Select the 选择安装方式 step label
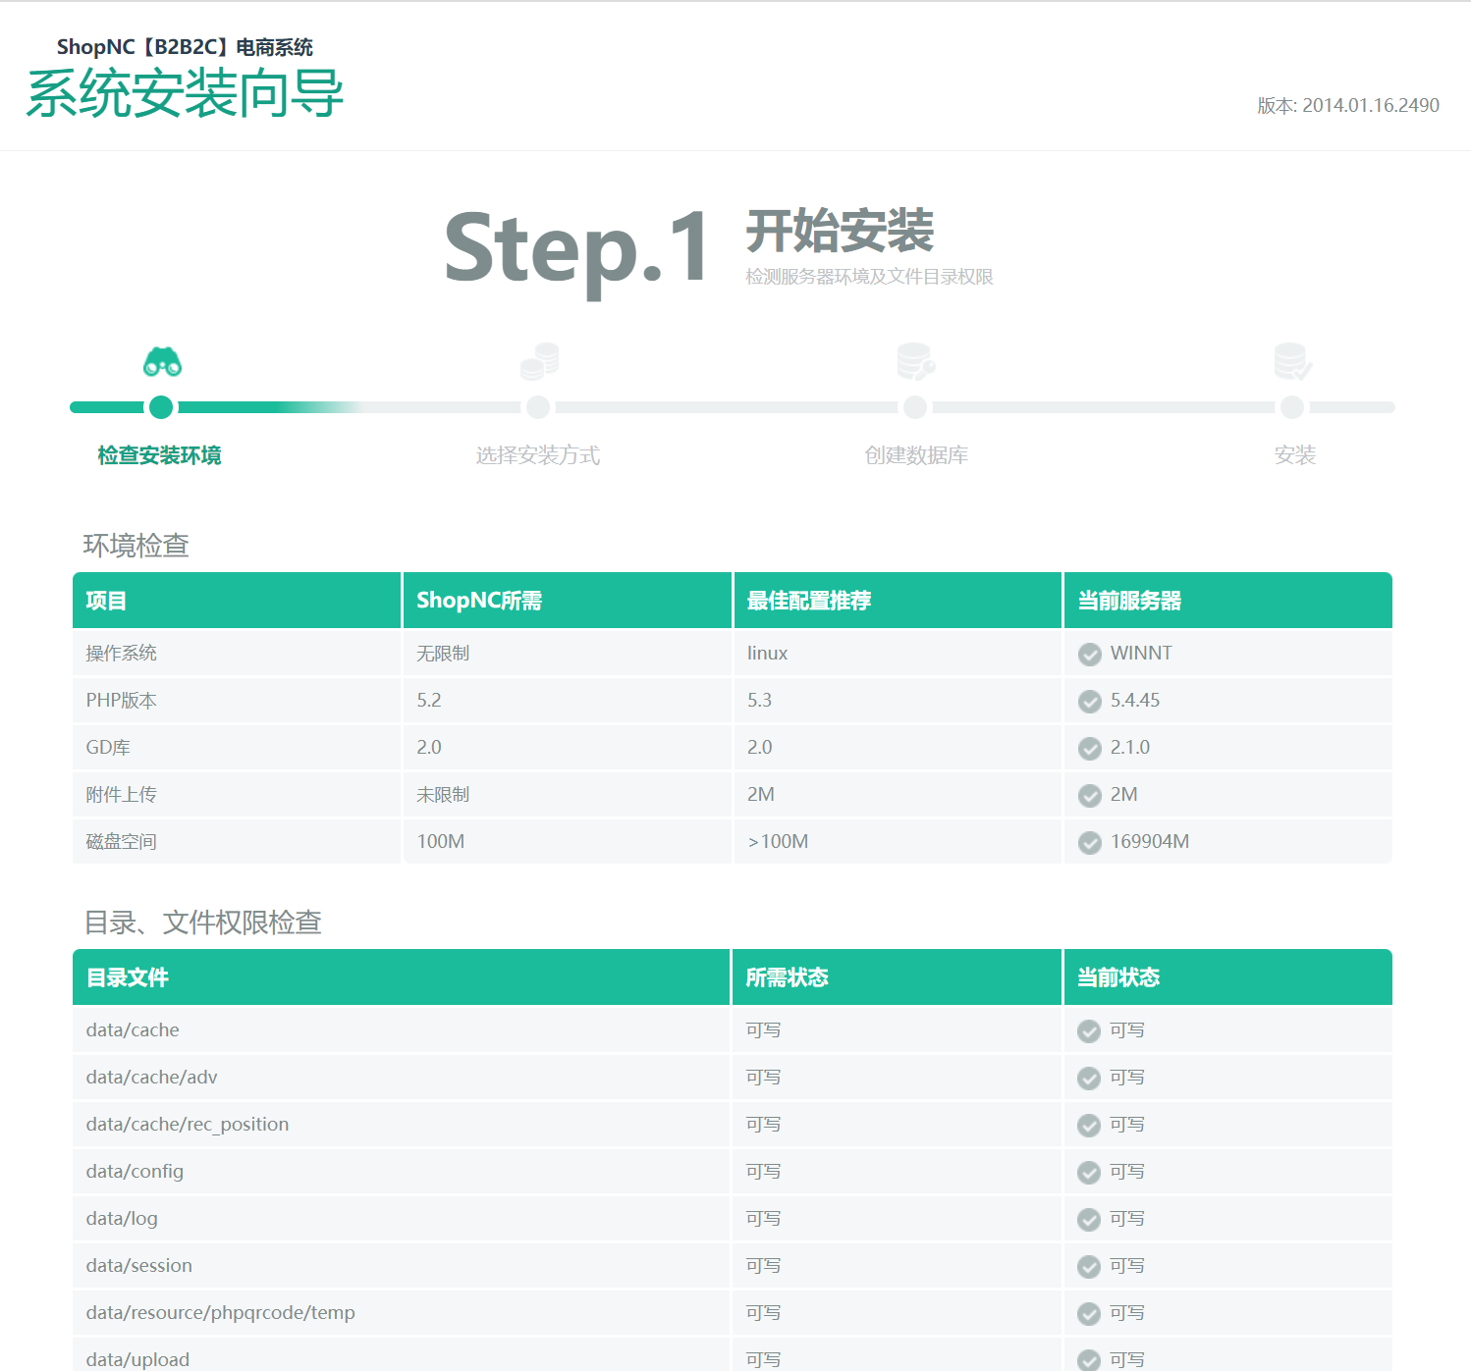Viewport: 1471px width, 1371px height. 538,455
